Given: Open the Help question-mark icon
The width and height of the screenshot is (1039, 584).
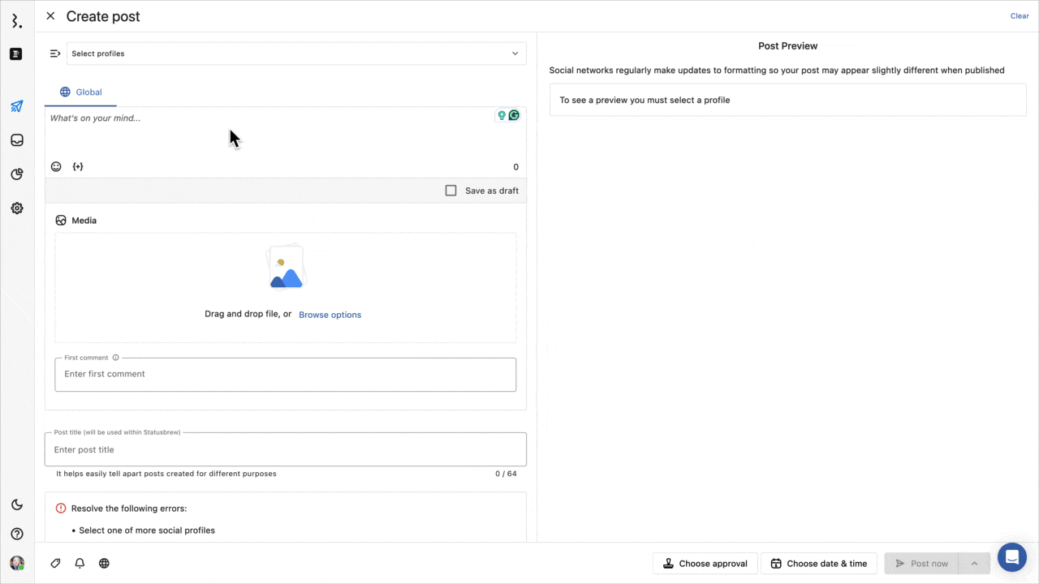Looking at the screenshot, I should tap(16, 534).
